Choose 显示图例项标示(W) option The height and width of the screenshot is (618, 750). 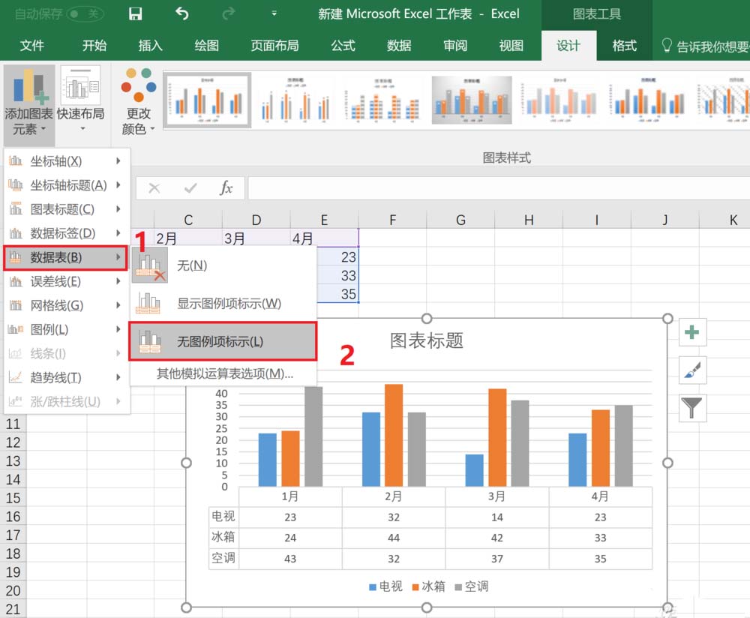pyautogui.click(x=223, y=303)
